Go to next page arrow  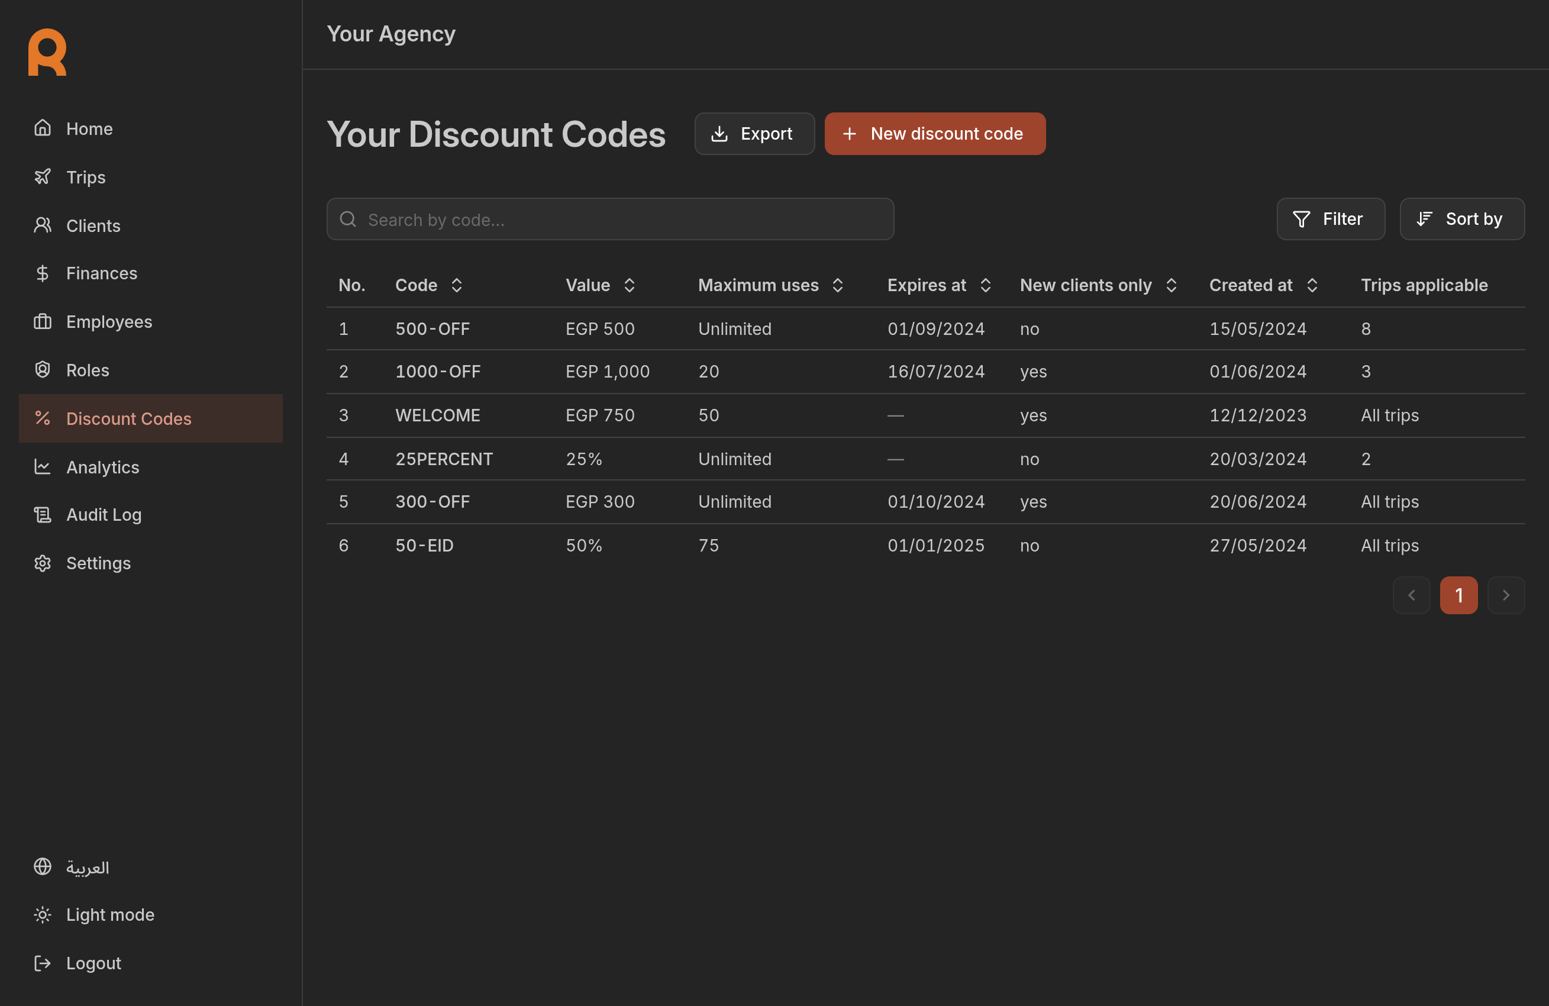point(1505,595)
